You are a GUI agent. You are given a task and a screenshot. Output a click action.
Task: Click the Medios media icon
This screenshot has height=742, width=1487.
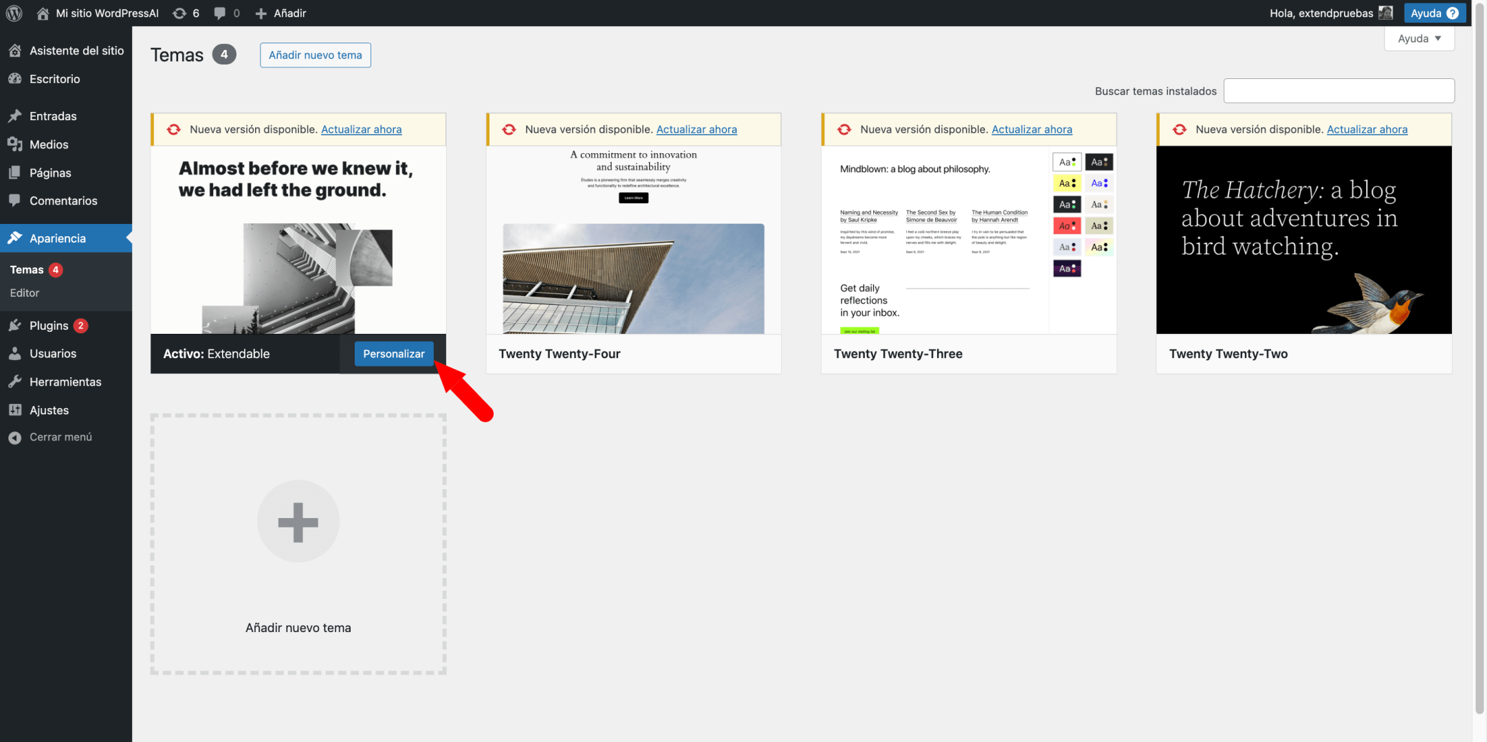pyautogui.click(x=14, y=144)
